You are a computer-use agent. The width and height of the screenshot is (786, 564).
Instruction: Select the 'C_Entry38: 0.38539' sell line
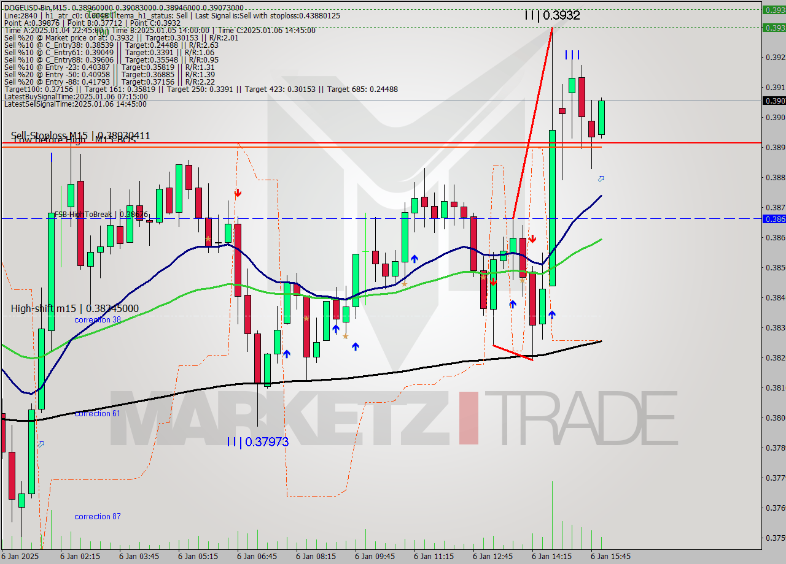111,45
